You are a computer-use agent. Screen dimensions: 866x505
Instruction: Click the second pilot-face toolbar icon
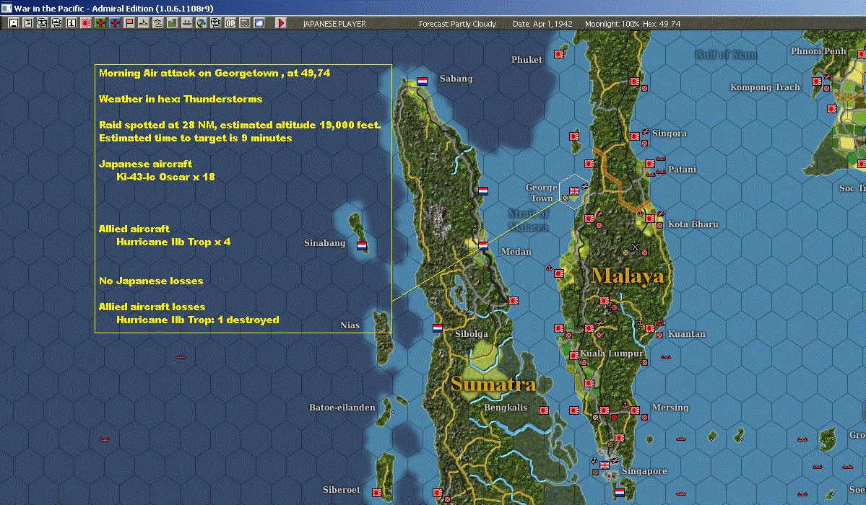57,23
